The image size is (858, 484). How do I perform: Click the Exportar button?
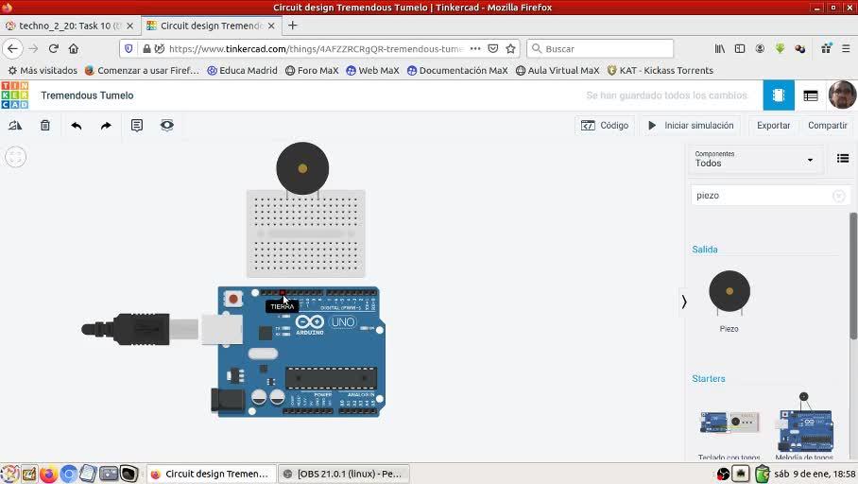coord(773,126)
